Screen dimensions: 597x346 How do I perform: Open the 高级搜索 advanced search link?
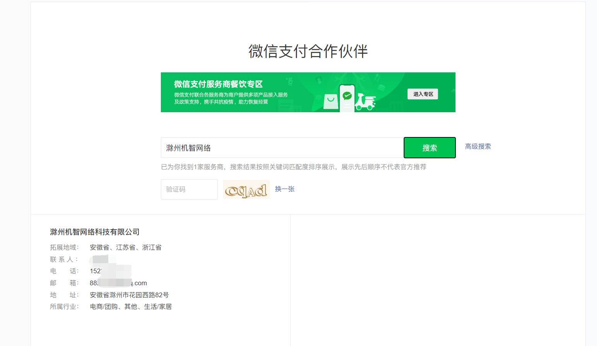pyautogui.click(x=478, y=146)
